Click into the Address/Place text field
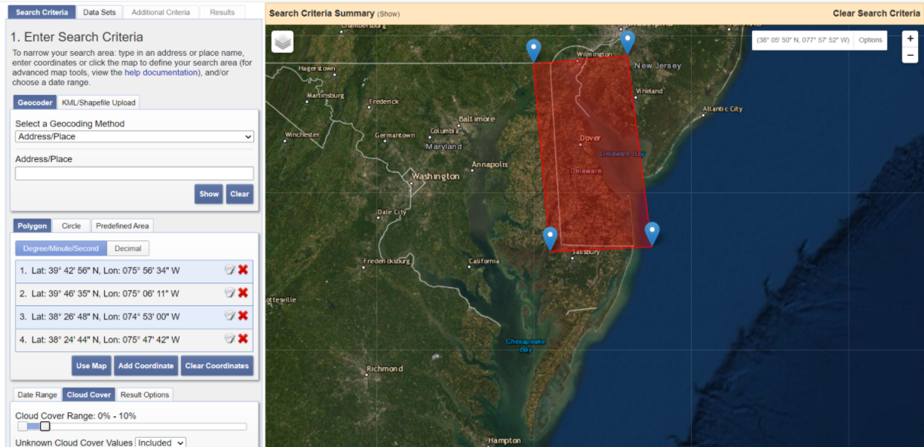 [x=134, y=173]
